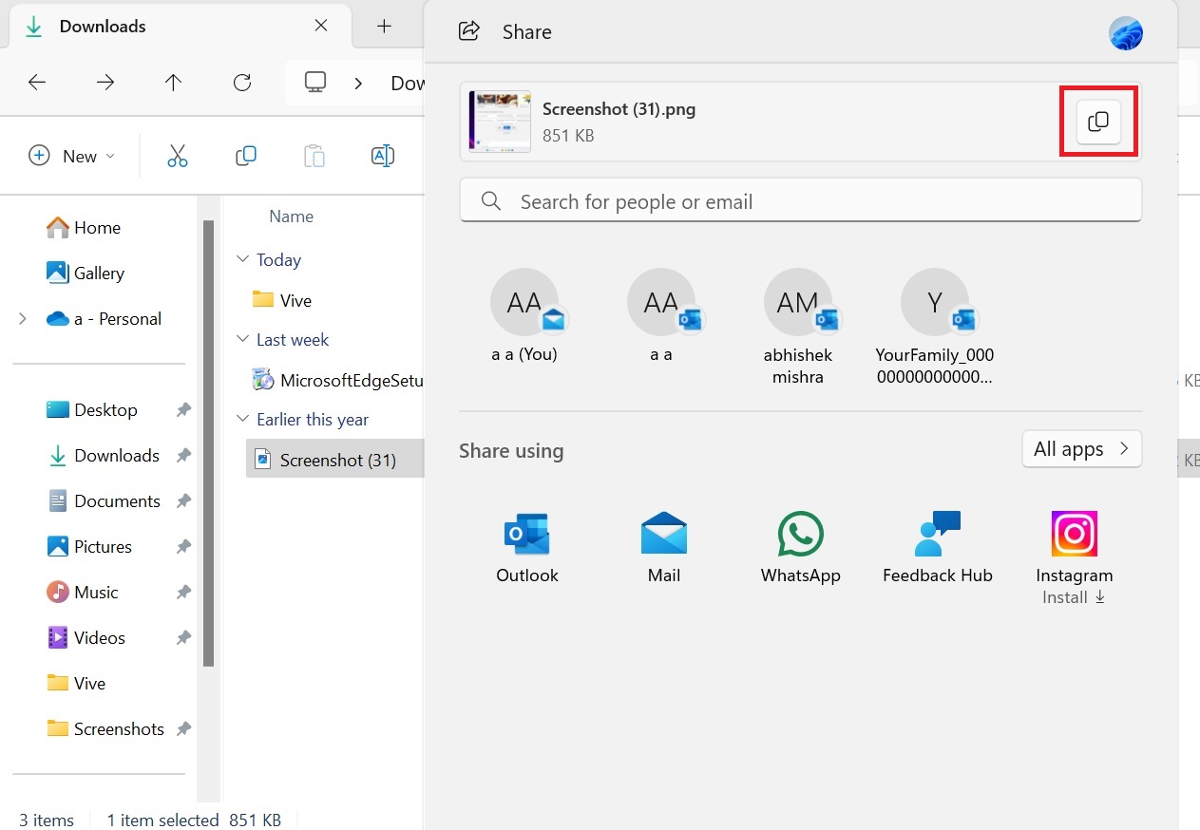Go up one folder level
This screenshot has width=1200, height=830.
coord(173,83)
